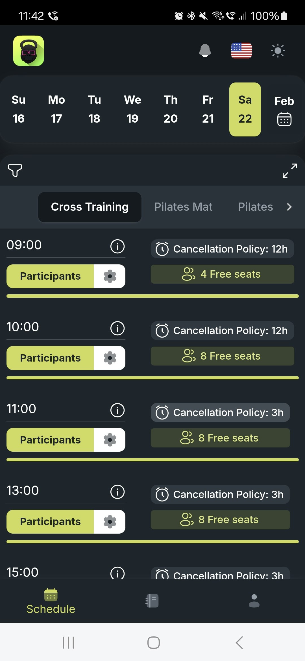The image size is (305, 661).
Task: Open settings gear for the 13:00 class
Action: pos(110,521)
